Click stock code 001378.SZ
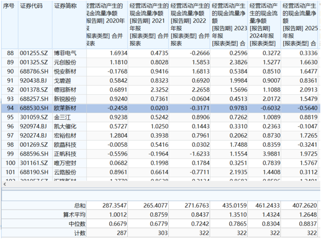The image size is (321, 239). 34,90
